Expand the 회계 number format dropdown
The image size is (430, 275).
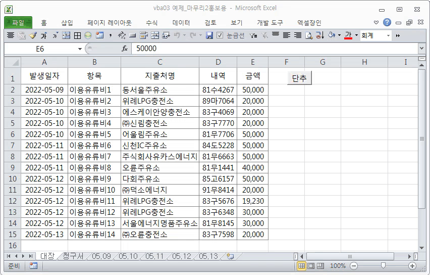(x=388, y=35)
